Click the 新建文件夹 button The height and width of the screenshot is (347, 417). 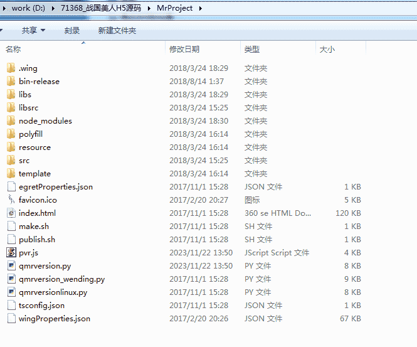tap(117, 30)
